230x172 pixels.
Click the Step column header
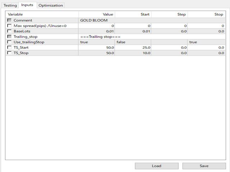(x=169, y=14)
